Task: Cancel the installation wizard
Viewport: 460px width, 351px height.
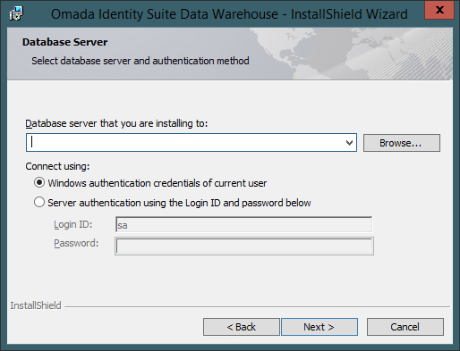Action: point(405,327)
